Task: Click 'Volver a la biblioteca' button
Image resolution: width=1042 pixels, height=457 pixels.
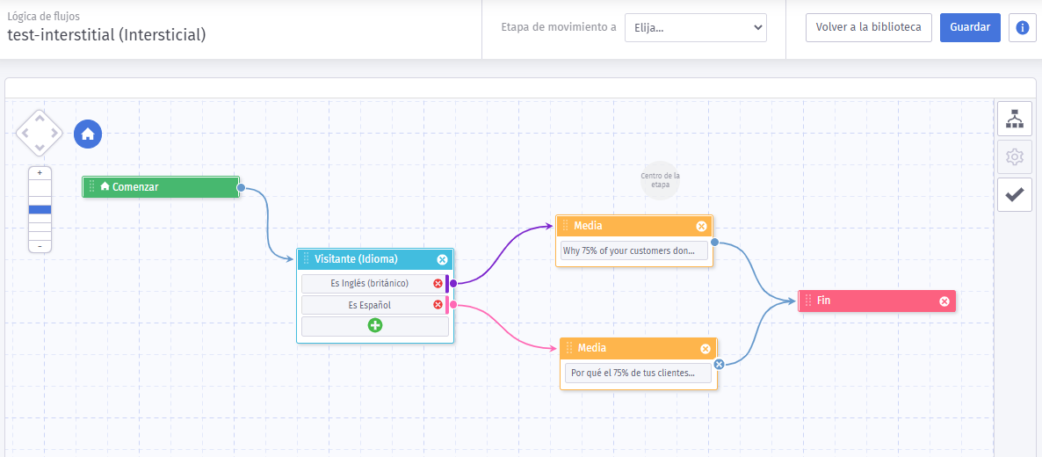Action: (x=868, y=27)
